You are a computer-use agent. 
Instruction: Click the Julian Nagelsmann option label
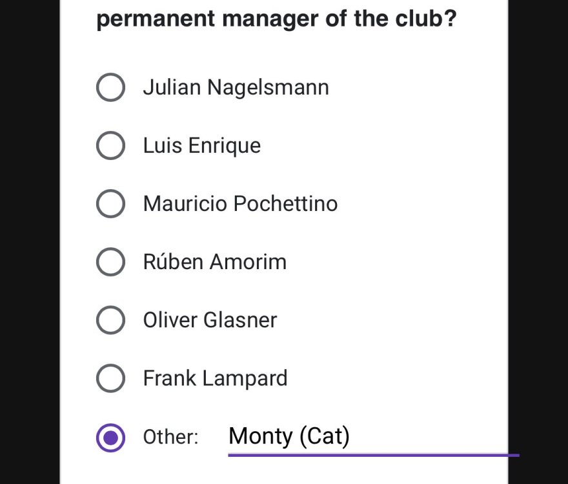tap(236, 88)
